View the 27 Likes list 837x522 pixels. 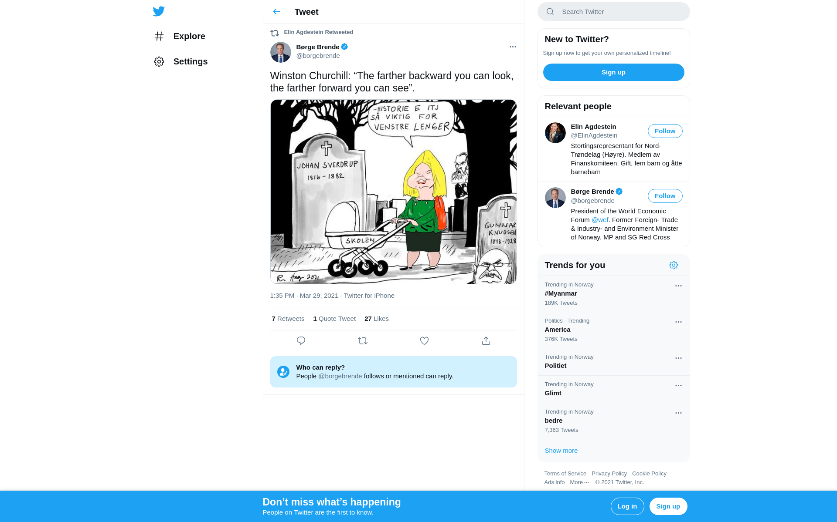pos(377,319)
